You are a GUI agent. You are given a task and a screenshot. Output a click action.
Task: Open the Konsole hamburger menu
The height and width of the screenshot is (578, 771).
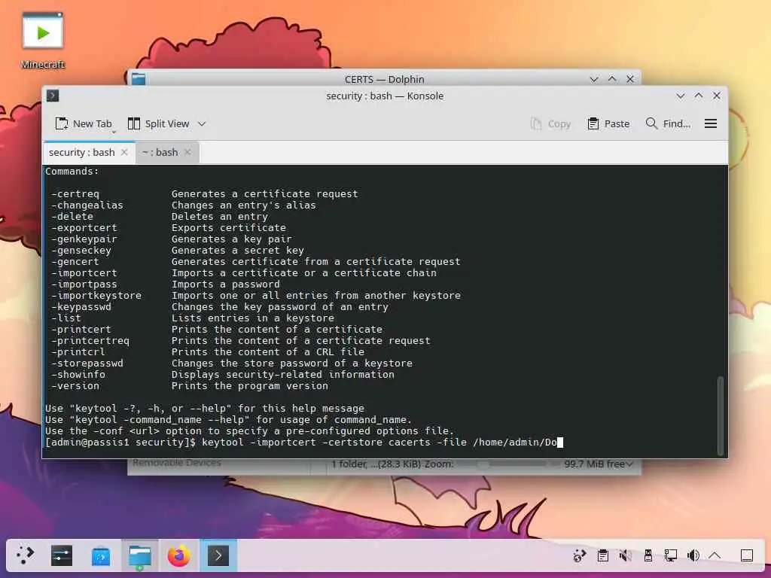(711, 124)
